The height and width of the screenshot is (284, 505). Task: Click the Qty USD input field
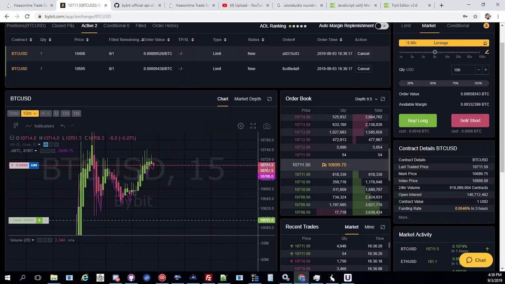(463, 70)
